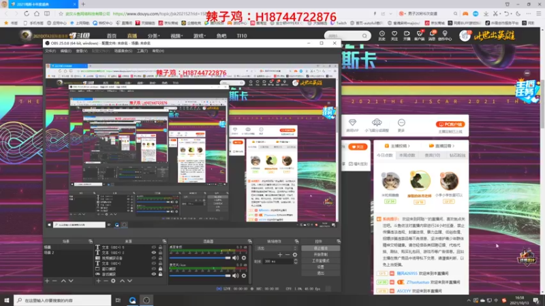Toggle visibility of the 游戏捕获 source
545x306 pixels.
tap(154, 274)
